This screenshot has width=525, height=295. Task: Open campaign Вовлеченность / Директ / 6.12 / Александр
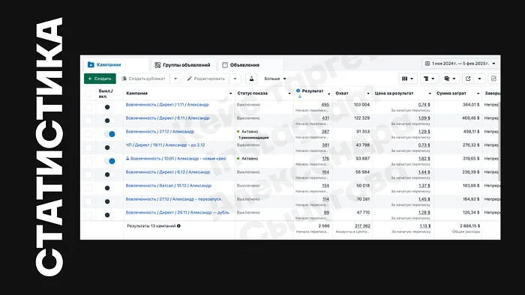click(x=168, y=172)
